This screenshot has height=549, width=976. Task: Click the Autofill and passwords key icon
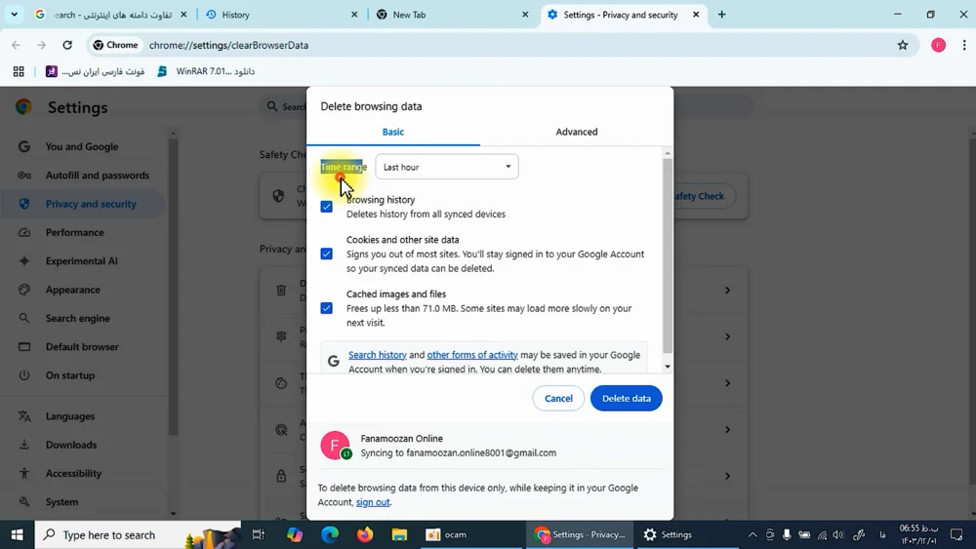click(24, 176)
